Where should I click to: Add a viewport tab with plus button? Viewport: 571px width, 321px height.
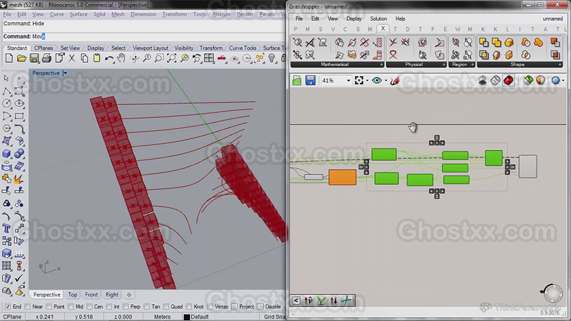pos(129,295)
